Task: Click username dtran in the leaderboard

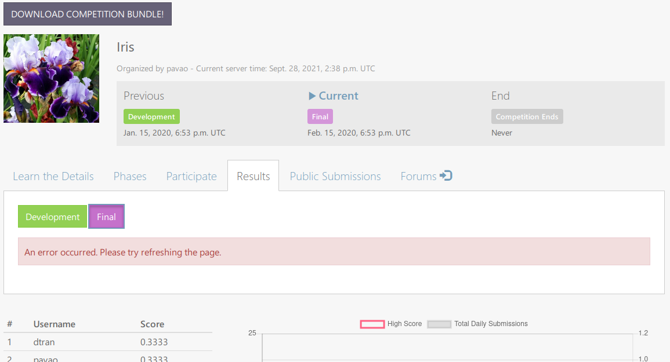Action: point(44,342)
